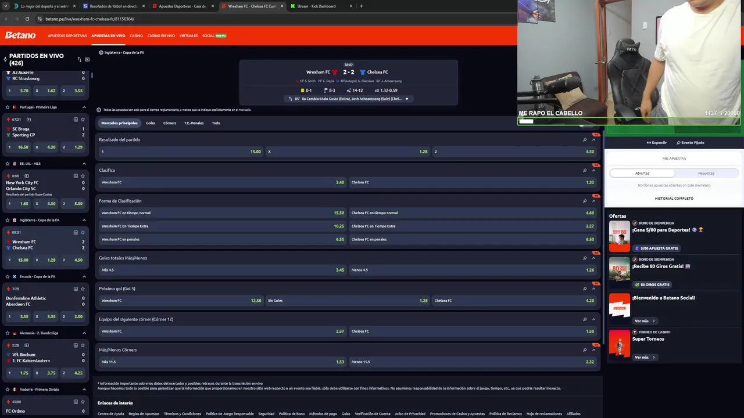Collapse Forma de Clasificación market
744x418 pixels.
click(x=593, y=201)
